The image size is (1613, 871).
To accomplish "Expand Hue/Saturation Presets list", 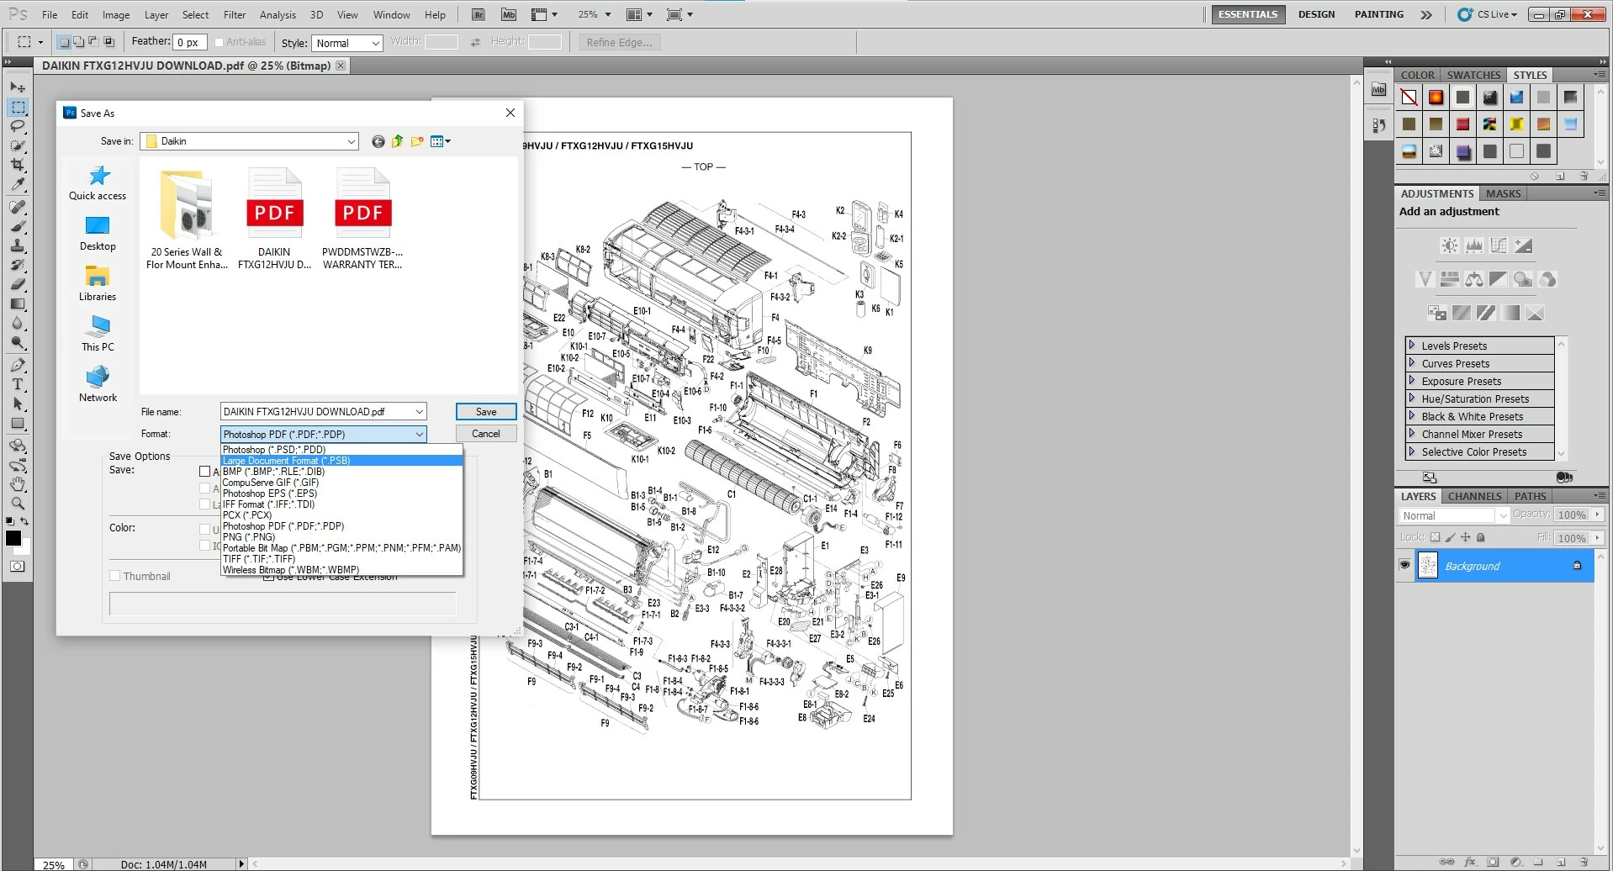I will pos(1412,399).
